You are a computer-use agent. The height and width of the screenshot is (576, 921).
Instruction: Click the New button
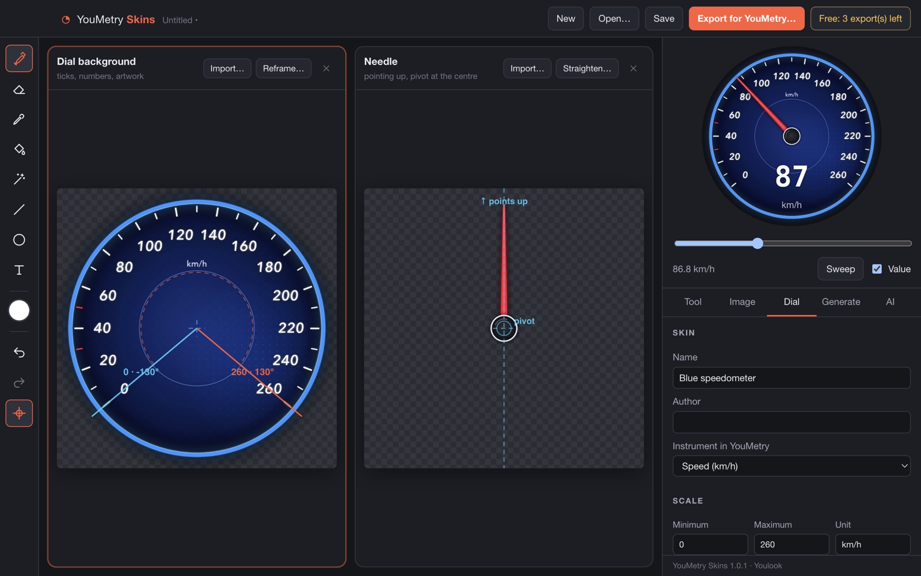pyautogui.click(x=566, y=18)
